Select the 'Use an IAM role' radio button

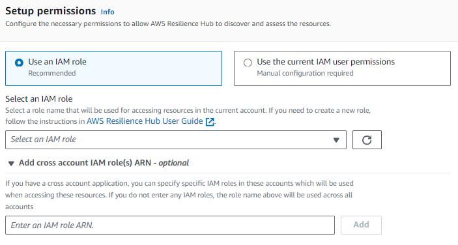pyautogui.click(x=19, y=63)
